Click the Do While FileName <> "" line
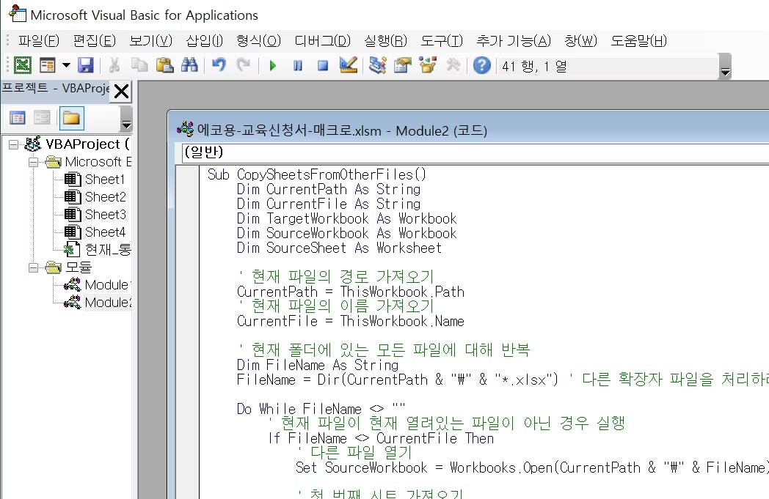The width and height of the screenshot is (769, 499). pyautogui.click(x=321, y=409)
